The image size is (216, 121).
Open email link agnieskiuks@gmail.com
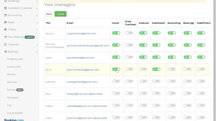point(81,57)
